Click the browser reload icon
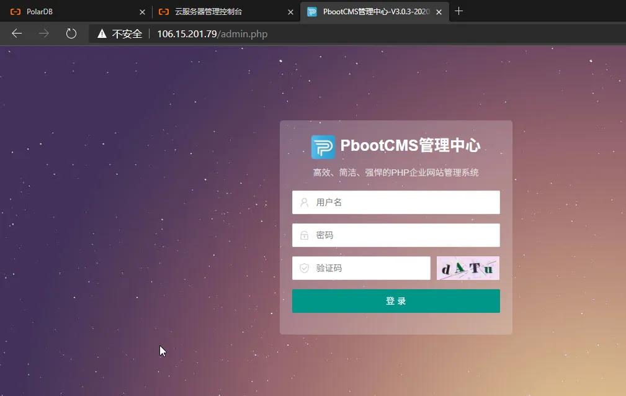The image size is (626, 396). coord(71,34)
